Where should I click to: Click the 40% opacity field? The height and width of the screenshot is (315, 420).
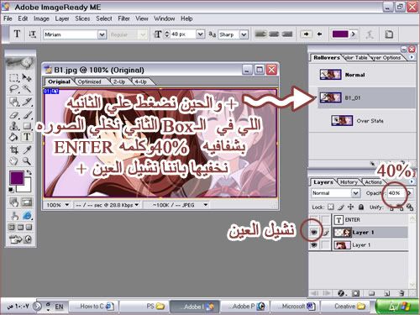point(394,193)
